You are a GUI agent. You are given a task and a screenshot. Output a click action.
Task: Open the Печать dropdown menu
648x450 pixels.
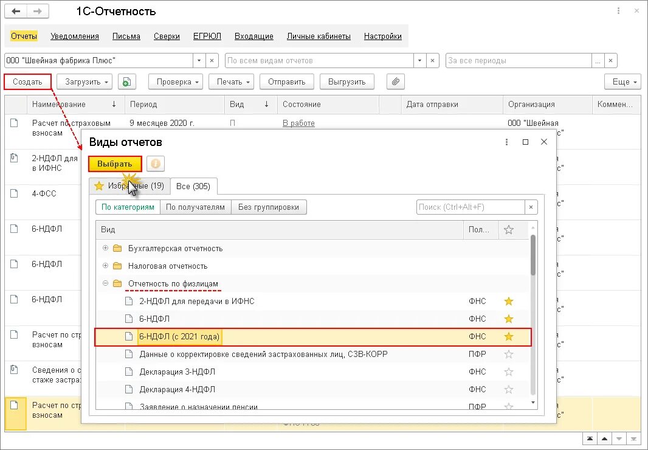pyautogui.click(x=233, y=82)
